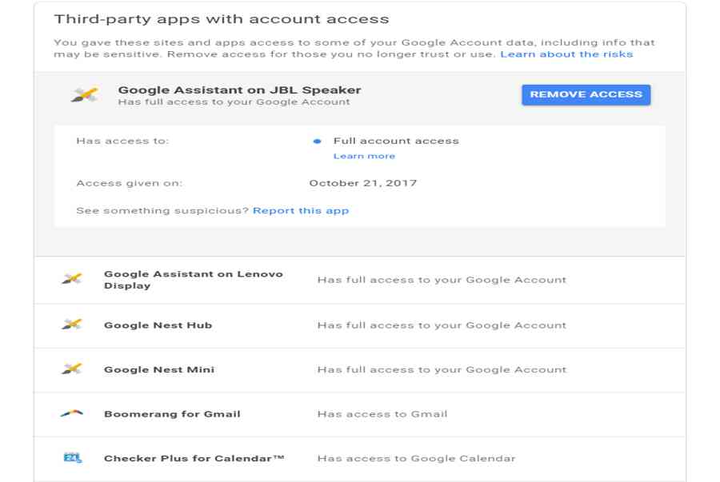
Task: Click the 'Has access to Gmail' description
Action: [382, 414]
